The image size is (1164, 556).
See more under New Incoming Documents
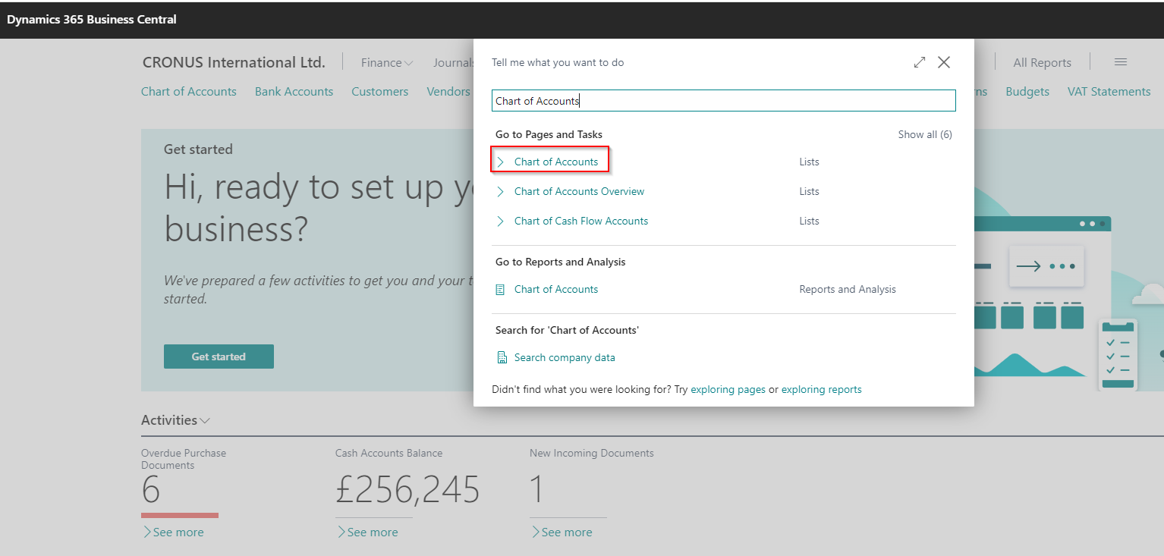[x=562, y=532]
